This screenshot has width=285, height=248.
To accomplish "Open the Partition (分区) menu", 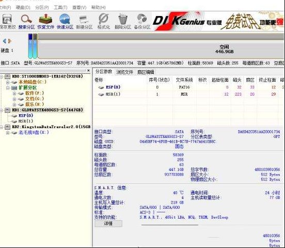I will pyautogui.click(x=42, y=7).
